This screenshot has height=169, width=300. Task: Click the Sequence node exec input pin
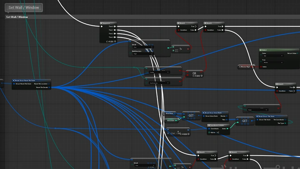coord(102,26)
